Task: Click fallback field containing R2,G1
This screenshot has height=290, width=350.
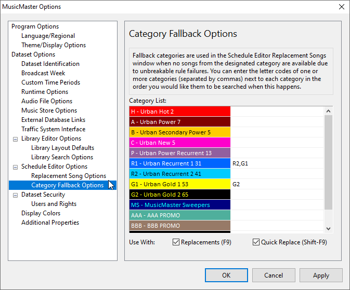Action: [277, 163]
